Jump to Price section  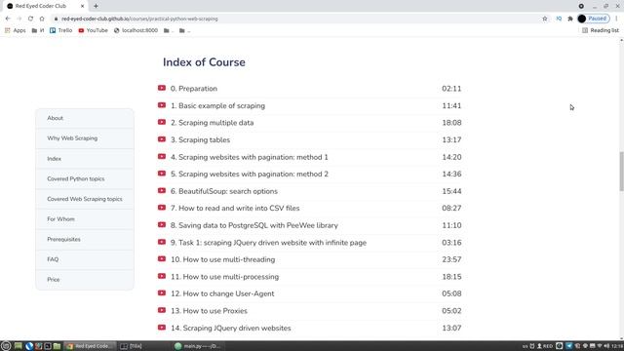tap(85, 280)
